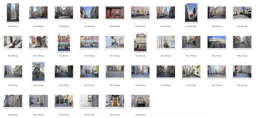Select wooden door thumbnail DSC_9153.jpg
260x118 pixels.
pyautogui.click(x=115, y=101)
